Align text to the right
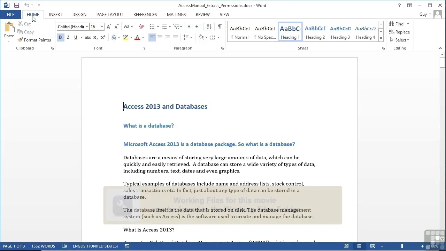Image resolution: width=446 pixels, height=251 pixels. (x=168, y=37)
